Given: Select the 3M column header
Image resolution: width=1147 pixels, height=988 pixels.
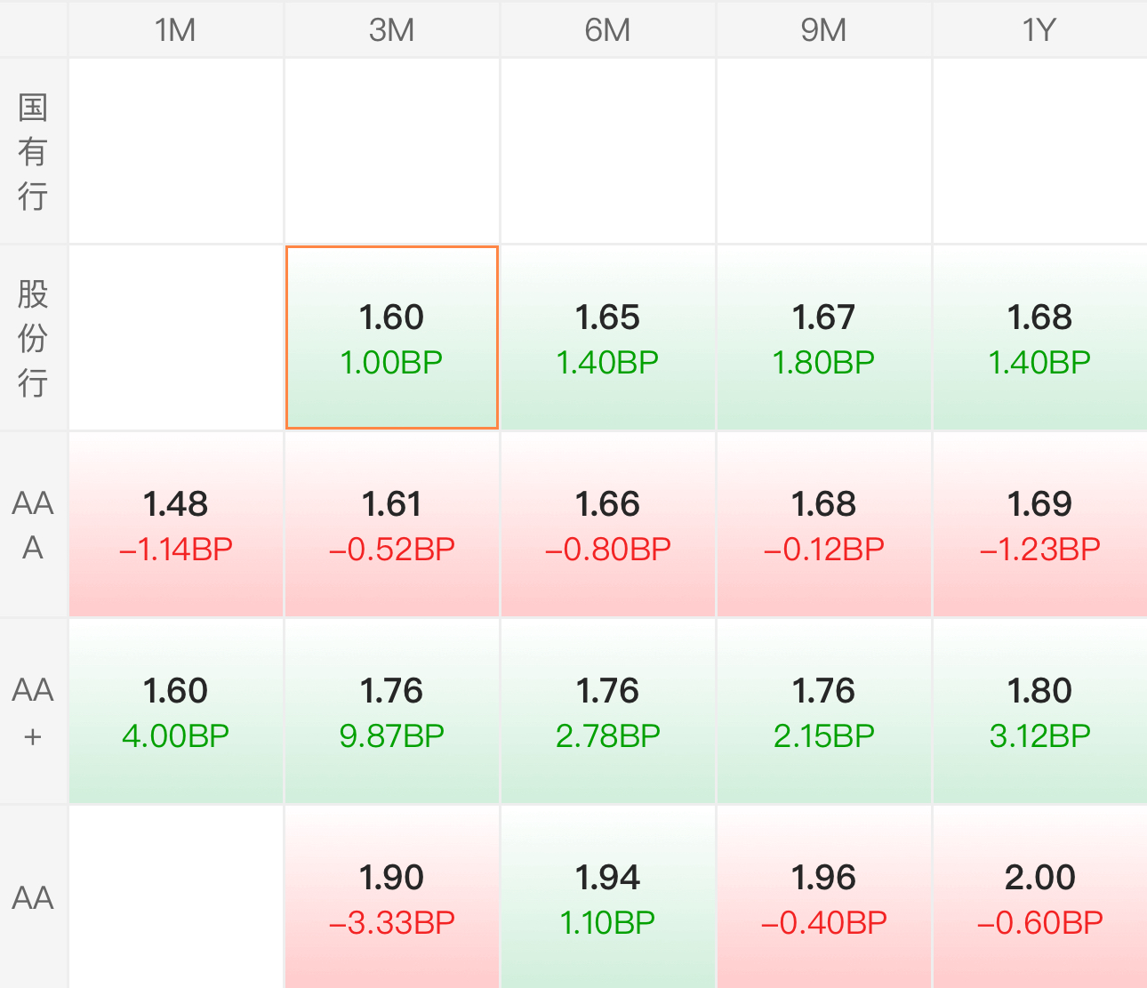Looking at the screenshot, I should coord(391,30).
